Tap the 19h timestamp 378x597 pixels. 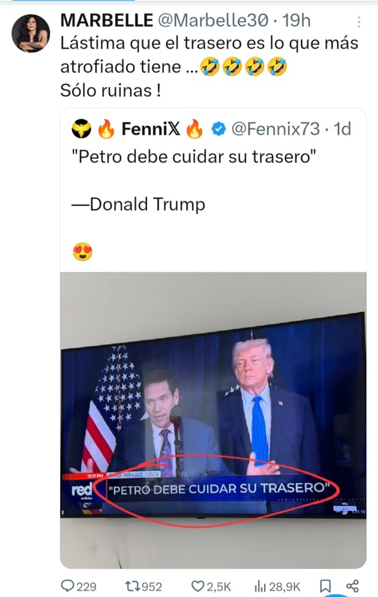click(x=296, y=21)
